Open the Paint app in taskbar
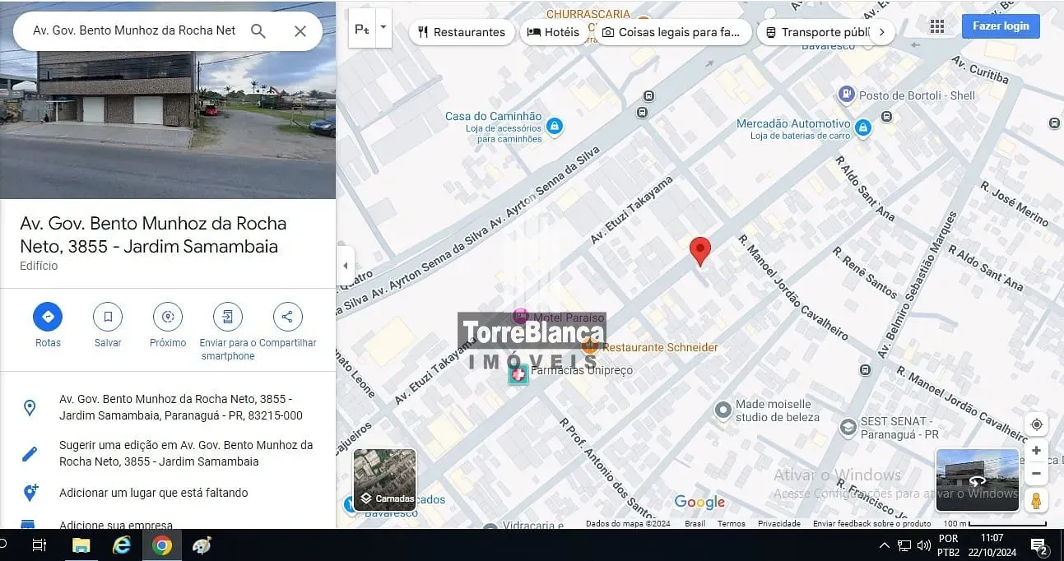1064x561 pixels. pos(202,545)
